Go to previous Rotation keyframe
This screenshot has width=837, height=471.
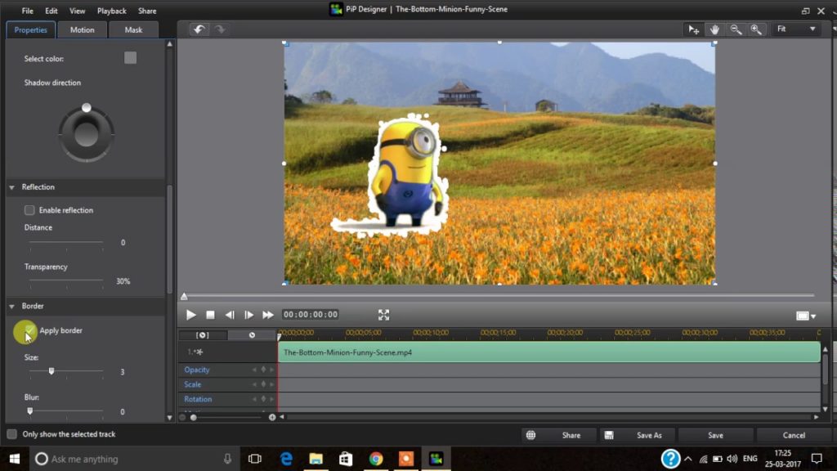pos(255,399)
